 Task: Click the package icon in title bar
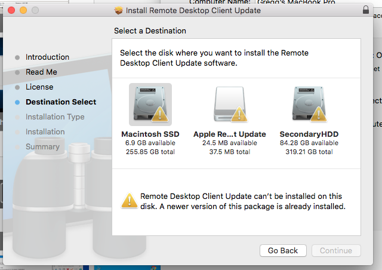click(119, 10)
